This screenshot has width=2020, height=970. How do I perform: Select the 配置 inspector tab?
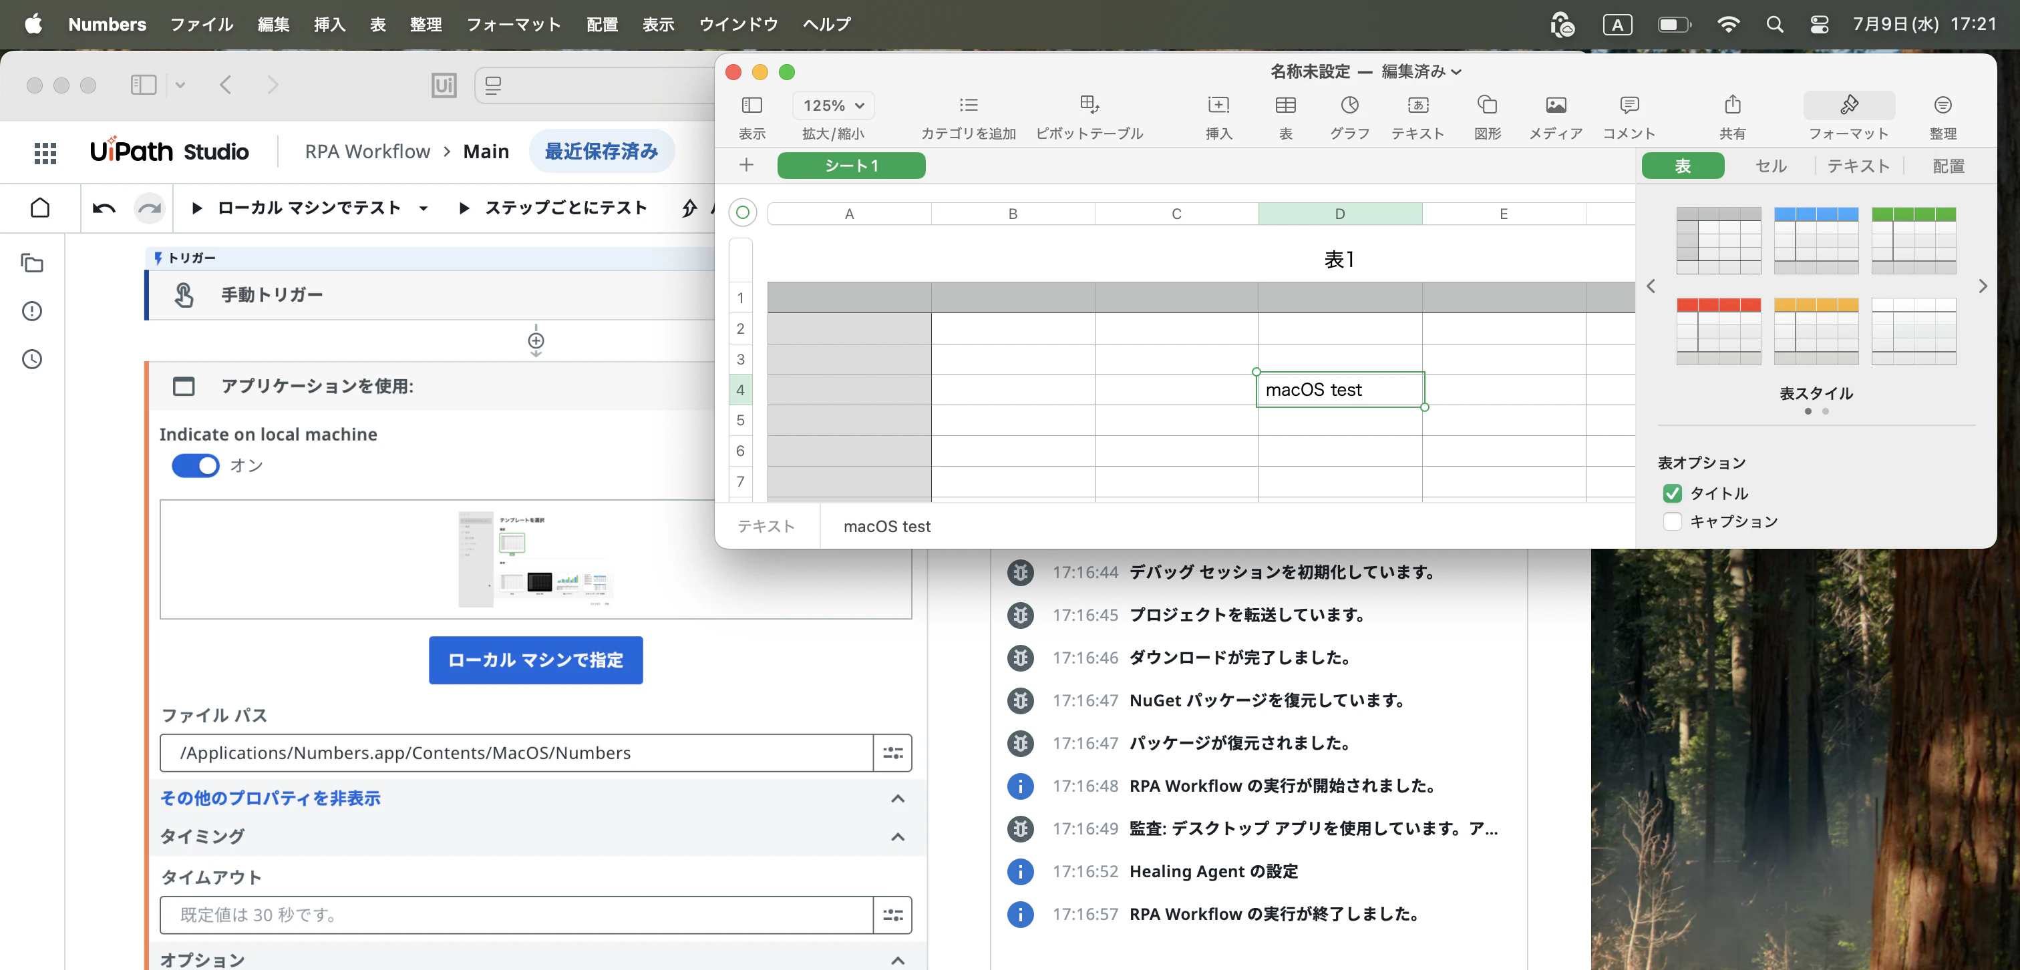(x=1948, y=166)
